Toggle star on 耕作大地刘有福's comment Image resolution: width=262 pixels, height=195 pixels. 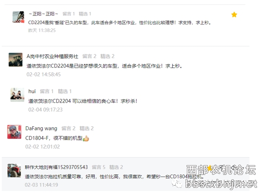pos(210,168)
